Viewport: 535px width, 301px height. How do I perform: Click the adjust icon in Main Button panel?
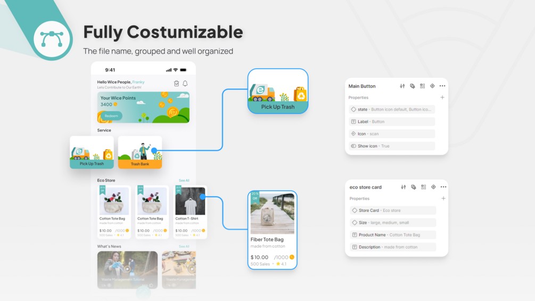pyautogui.click(x=402, y=86)
